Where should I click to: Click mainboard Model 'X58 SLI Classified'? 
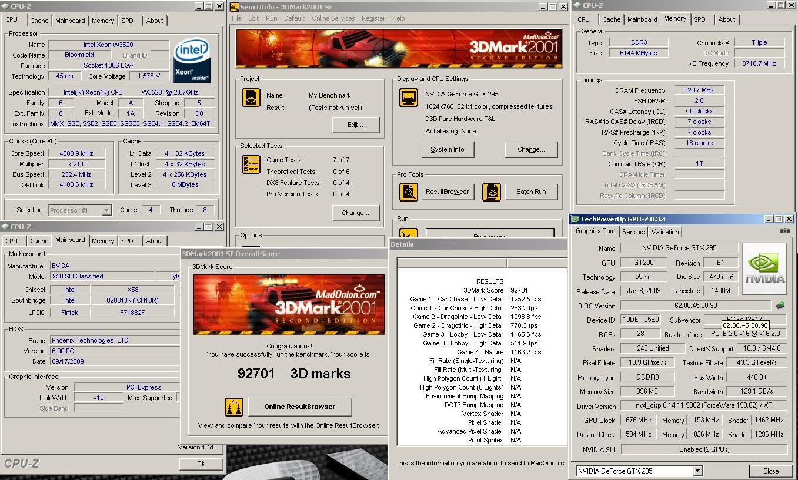pyautogui.click(x=101, y=276)
